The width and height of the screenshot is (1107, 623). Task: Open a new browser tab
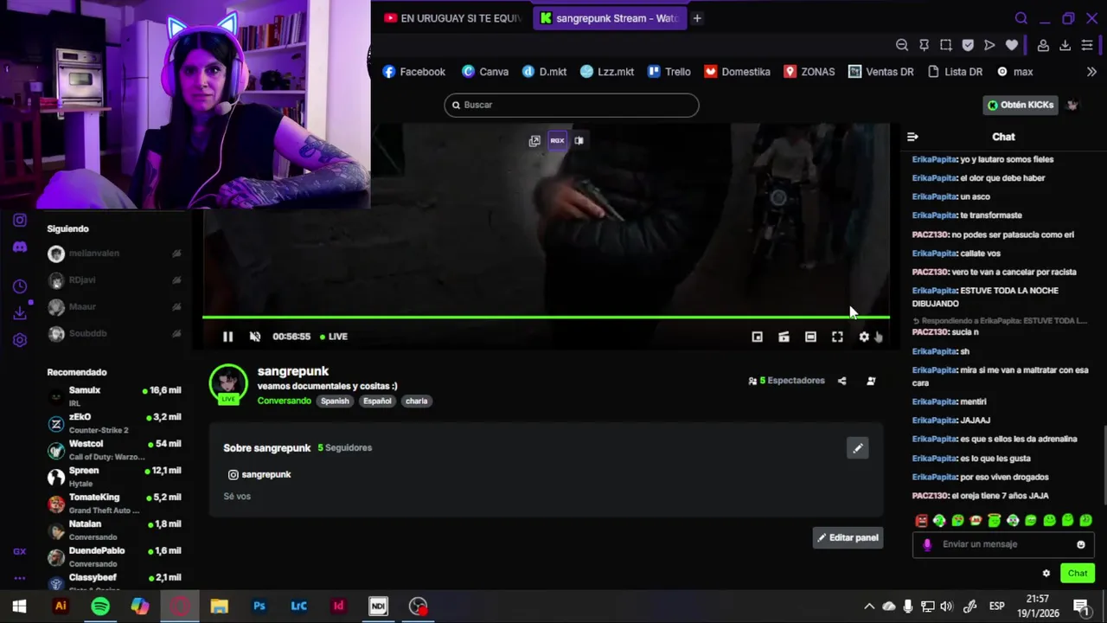(x=697, y=18)
